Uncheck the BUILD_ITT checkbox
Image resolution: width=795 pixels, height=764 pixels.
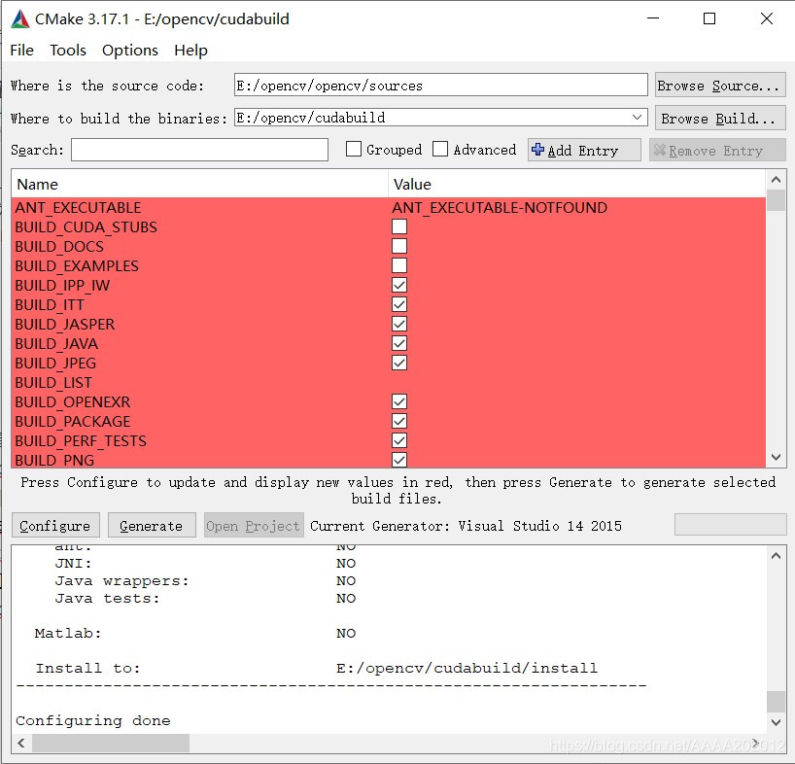[x=399, y=304]
